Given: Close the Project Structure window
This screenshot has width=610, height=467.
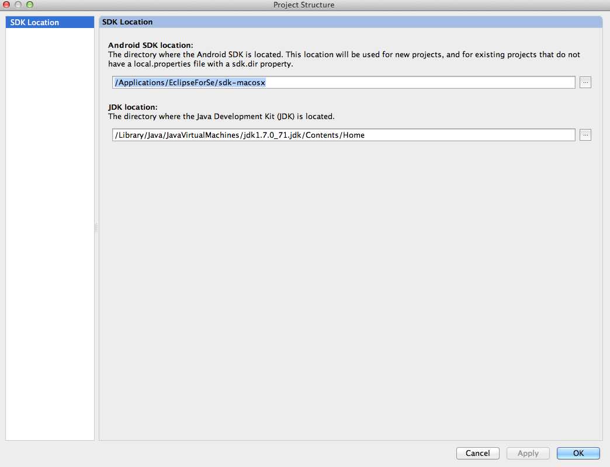Looking at the screenshot, I should click(x=6, y=5).
